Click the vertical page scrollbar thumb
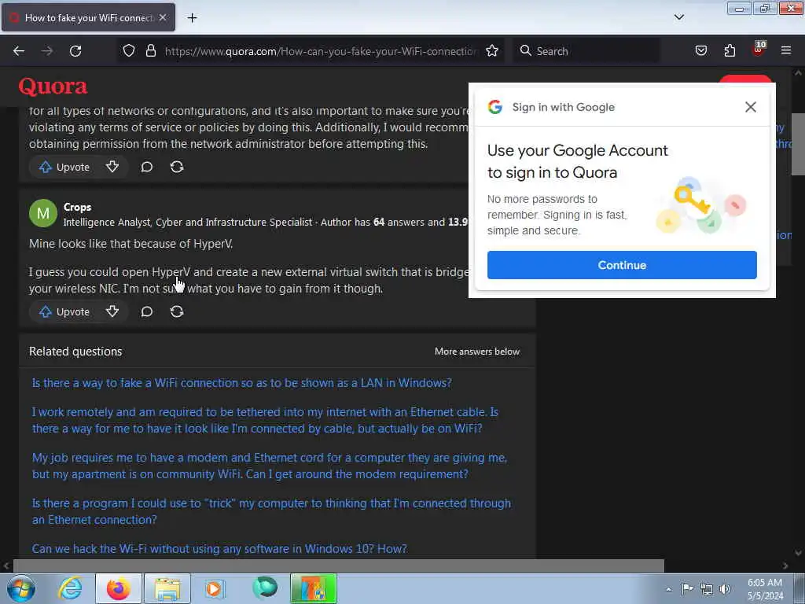Screen dimensions: 805x604 [x=798, y=145]
